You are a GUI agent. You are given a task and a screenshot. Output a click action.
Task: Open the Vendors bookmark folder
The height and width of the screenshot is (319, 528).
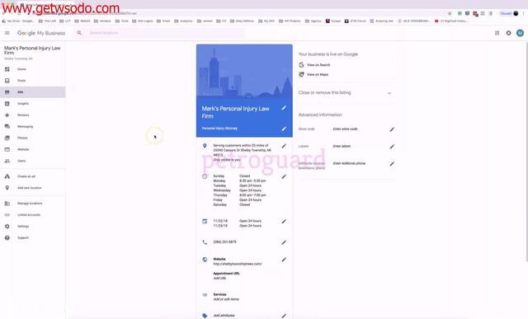coord(102,21)
